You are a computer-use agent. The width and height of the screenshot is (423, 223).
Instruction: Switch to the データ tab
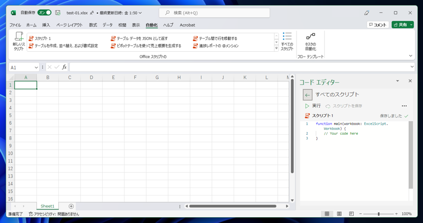(x=107, y=25)
